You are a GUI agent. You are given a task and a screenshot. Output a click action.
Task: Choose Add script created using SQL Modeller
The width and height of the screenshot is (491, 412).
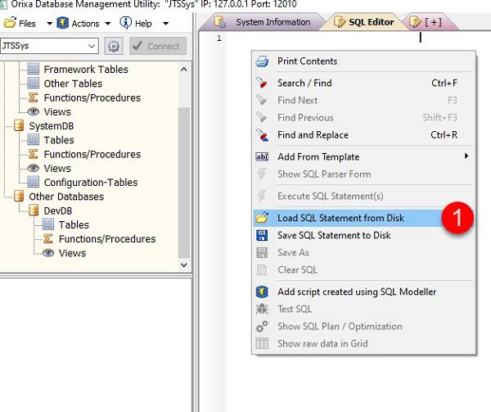point(364,292)
